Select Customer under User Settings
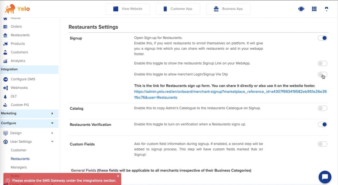Viewport: 338px width, 185px height. (x=18, y=150)
